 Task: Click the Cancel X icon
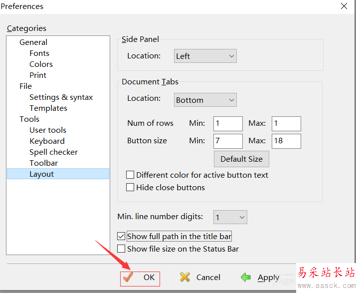[185, 277]
